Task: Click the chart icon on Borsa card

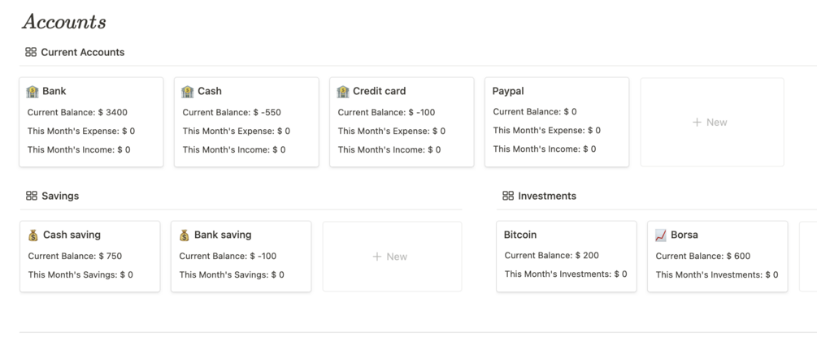Action: pos(661,235)
